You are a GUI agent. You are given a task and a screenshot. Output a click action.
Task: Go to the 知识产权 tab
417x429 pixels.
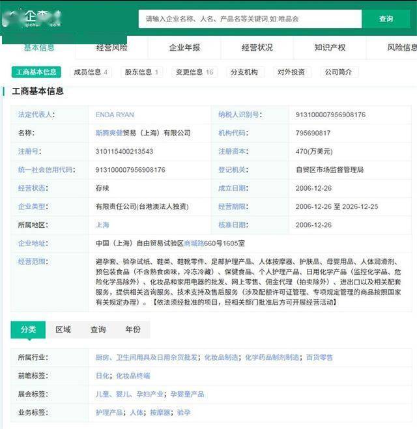click(330, 48)
